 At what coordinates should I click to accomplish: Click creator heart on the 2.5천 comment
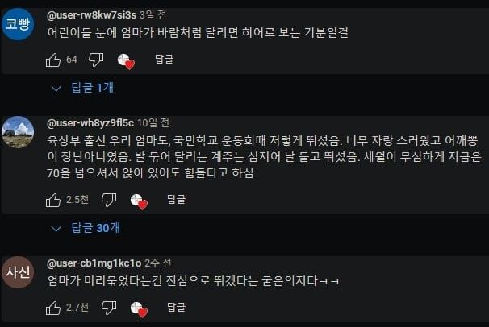(x=139, y=201)
